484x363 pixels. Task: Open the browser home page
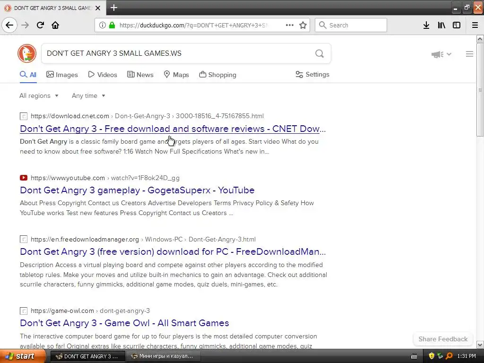55,25
